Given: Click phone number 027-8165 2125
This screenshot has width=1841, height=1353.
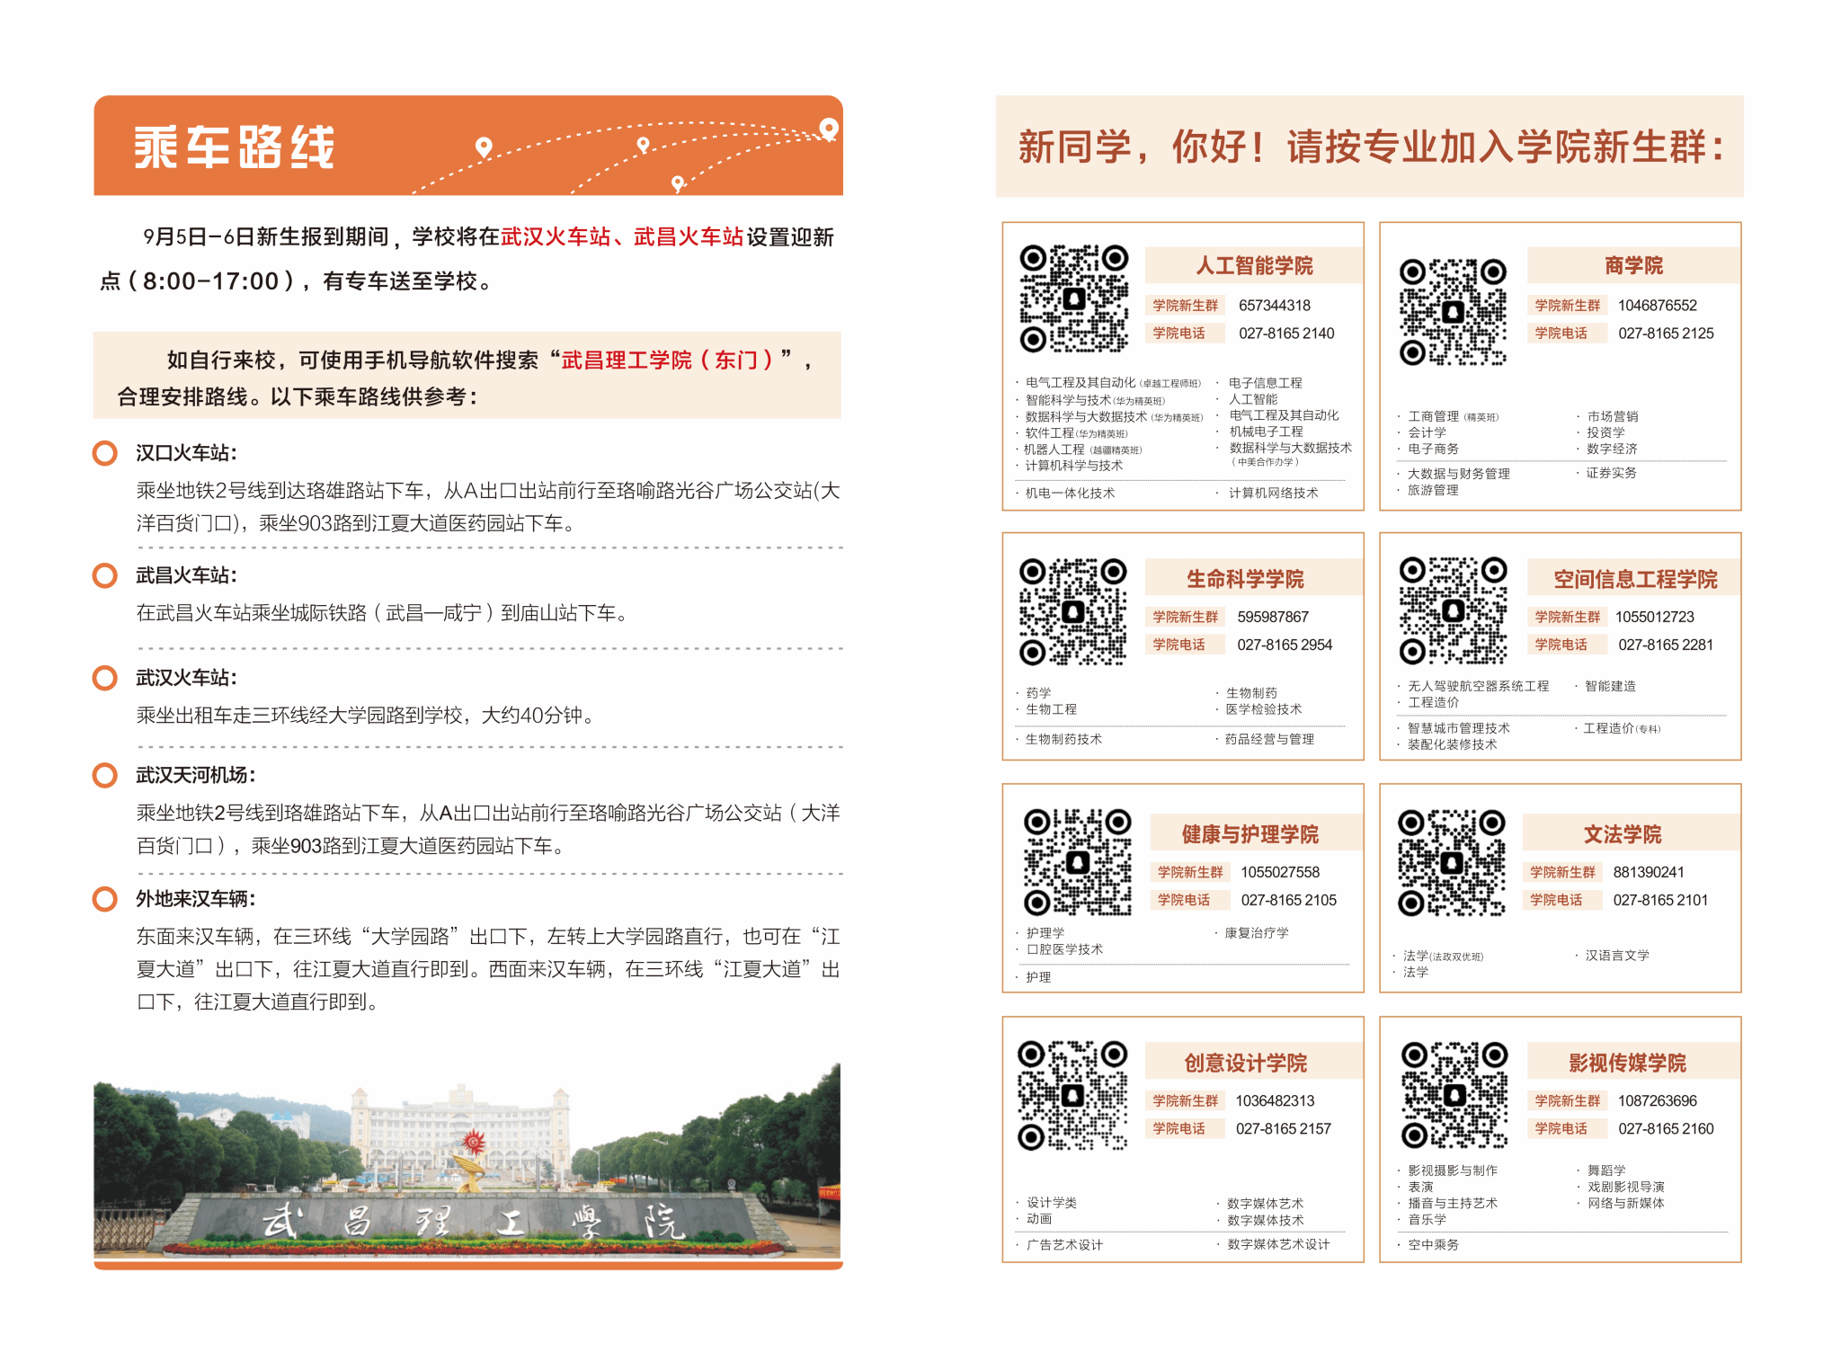Looking at the screenshot, I should pyautogui.click(x=1666, y=334).
